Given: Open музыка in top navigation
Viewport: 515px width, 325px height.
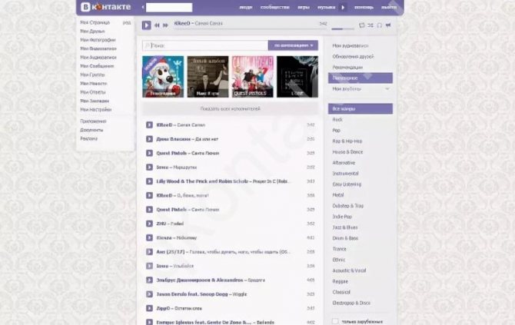Looking at the screenshot, I should point(327,7).
